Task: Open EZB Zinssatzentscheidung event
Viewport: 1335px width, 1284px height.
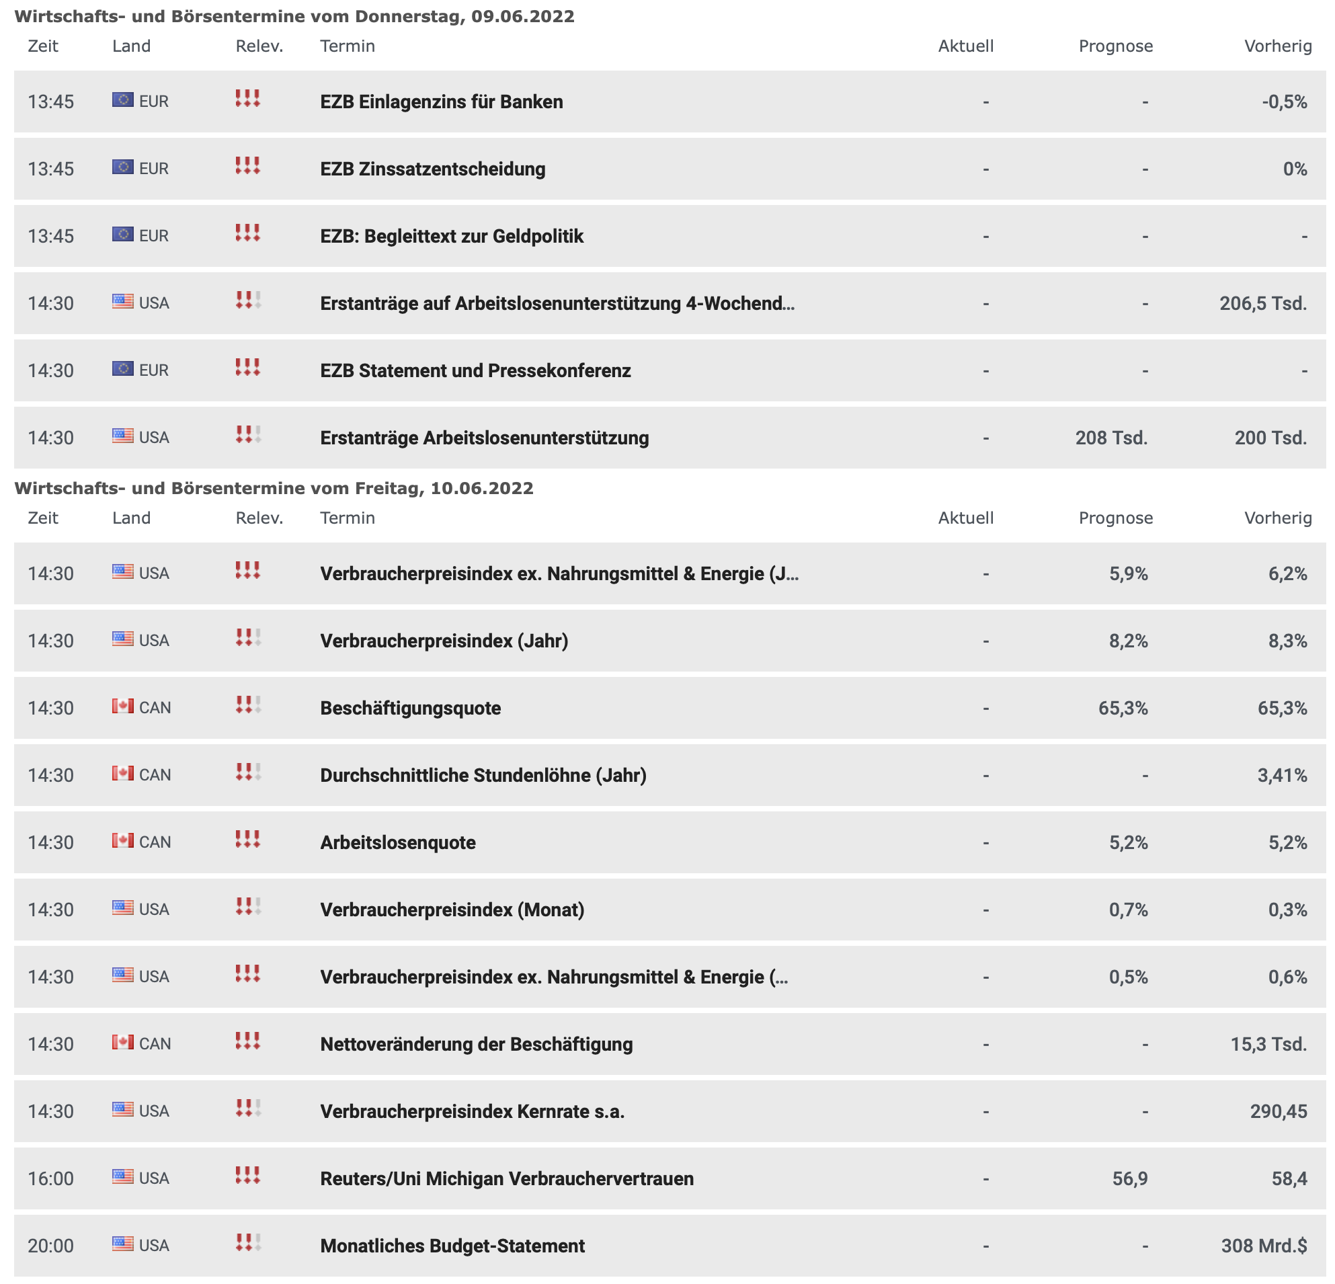Action: [432, 169]
